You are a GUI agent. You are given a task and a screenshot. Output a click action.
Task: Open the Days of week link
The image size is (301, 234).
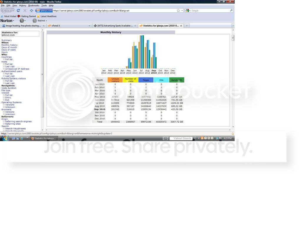click(x=9, y=50)
